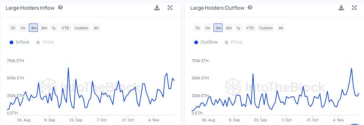The image size is (364, 125).
Task: Download the Large Holders Outflow chart
Action: (341, 8)
